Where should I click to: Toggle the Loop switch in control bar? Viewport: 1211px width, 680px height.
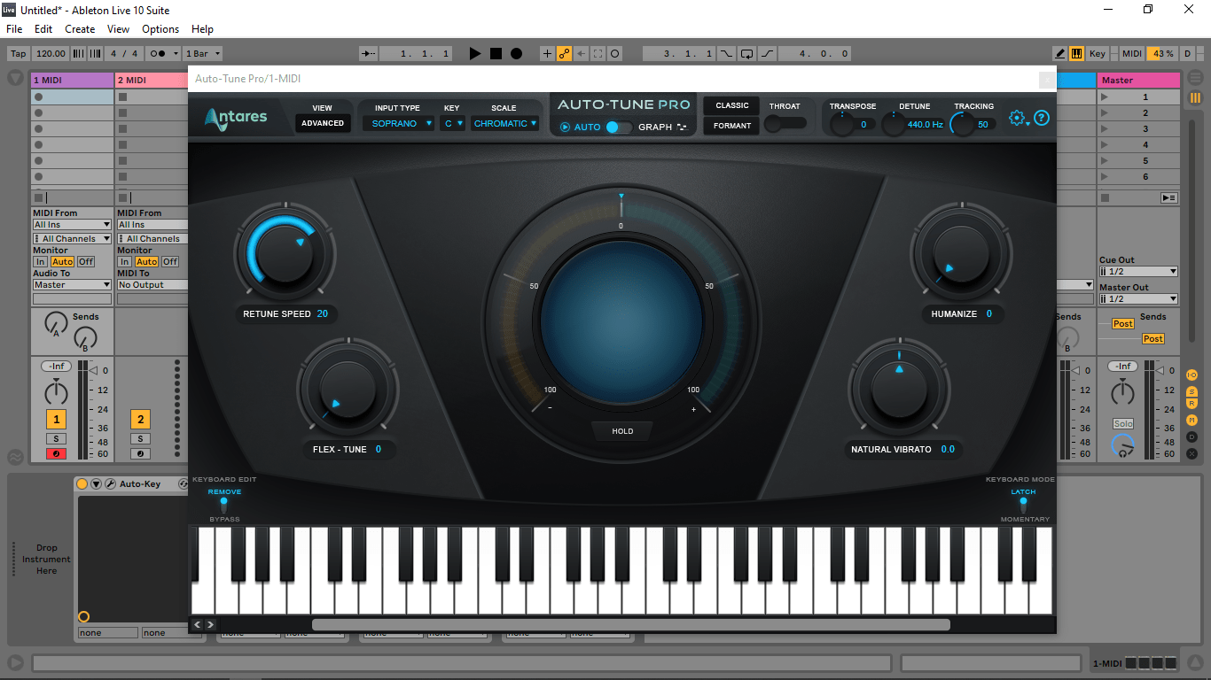746,54
